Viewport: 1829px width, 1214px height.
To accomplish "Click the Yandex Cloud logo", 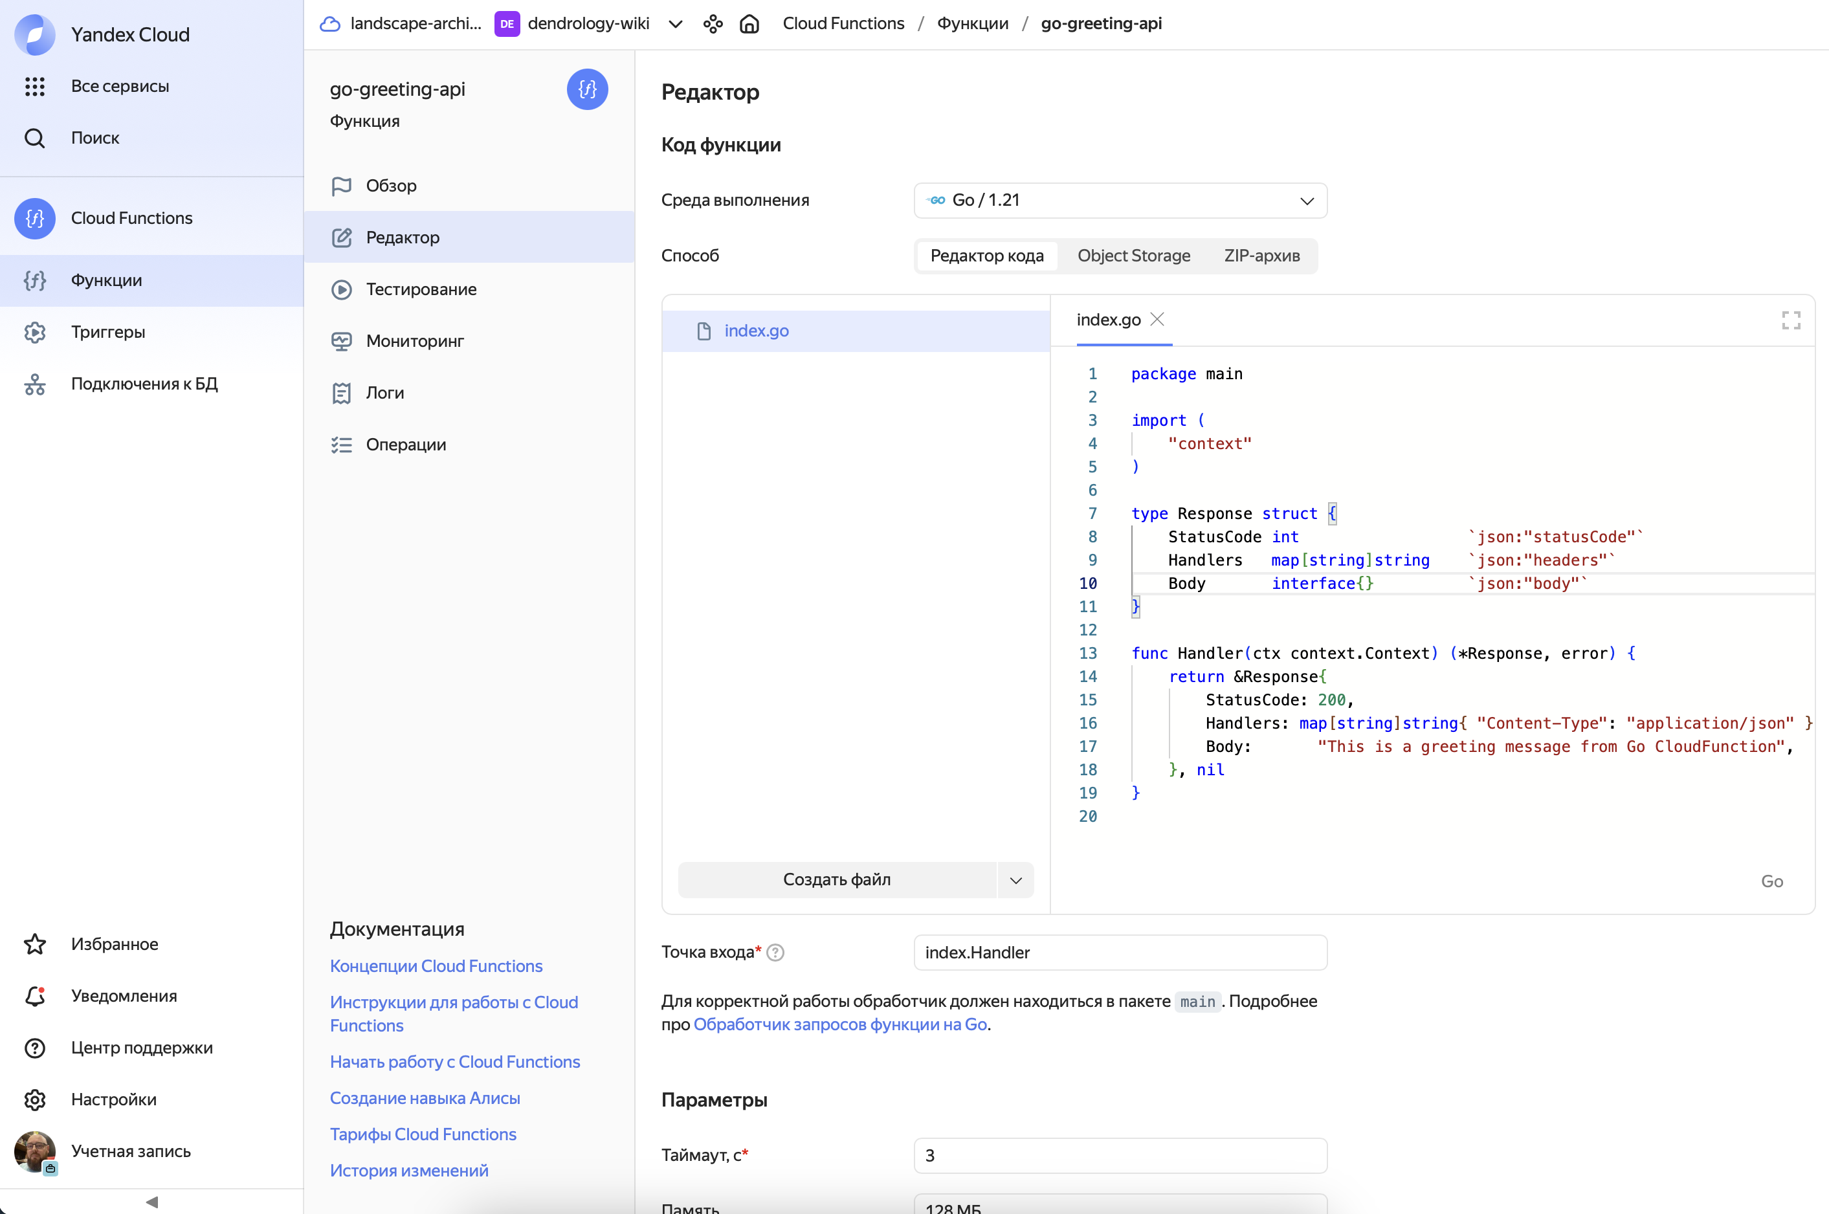I will (35, 34).
